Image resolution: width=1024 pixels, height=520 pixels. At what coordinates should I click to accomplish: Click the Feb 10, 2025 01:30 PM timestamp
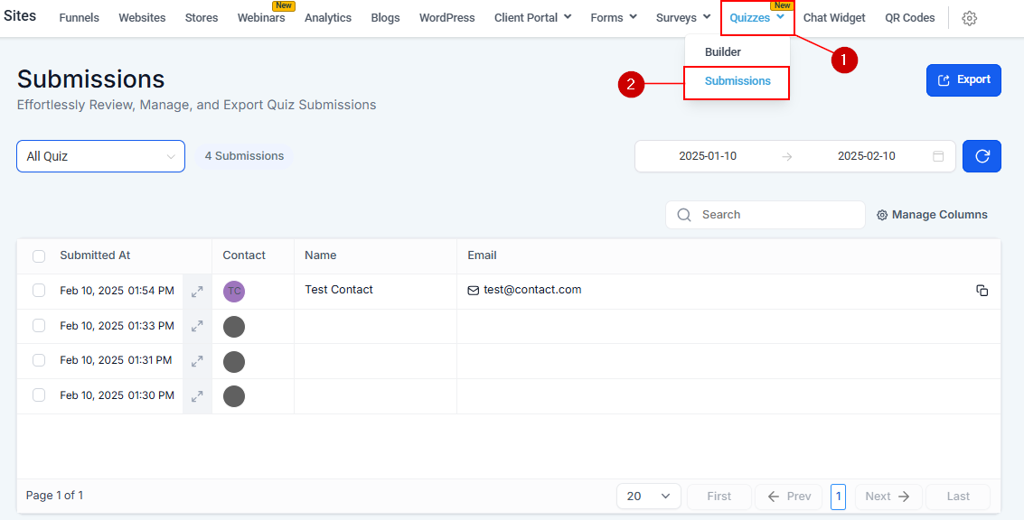(x=117, y=395)
